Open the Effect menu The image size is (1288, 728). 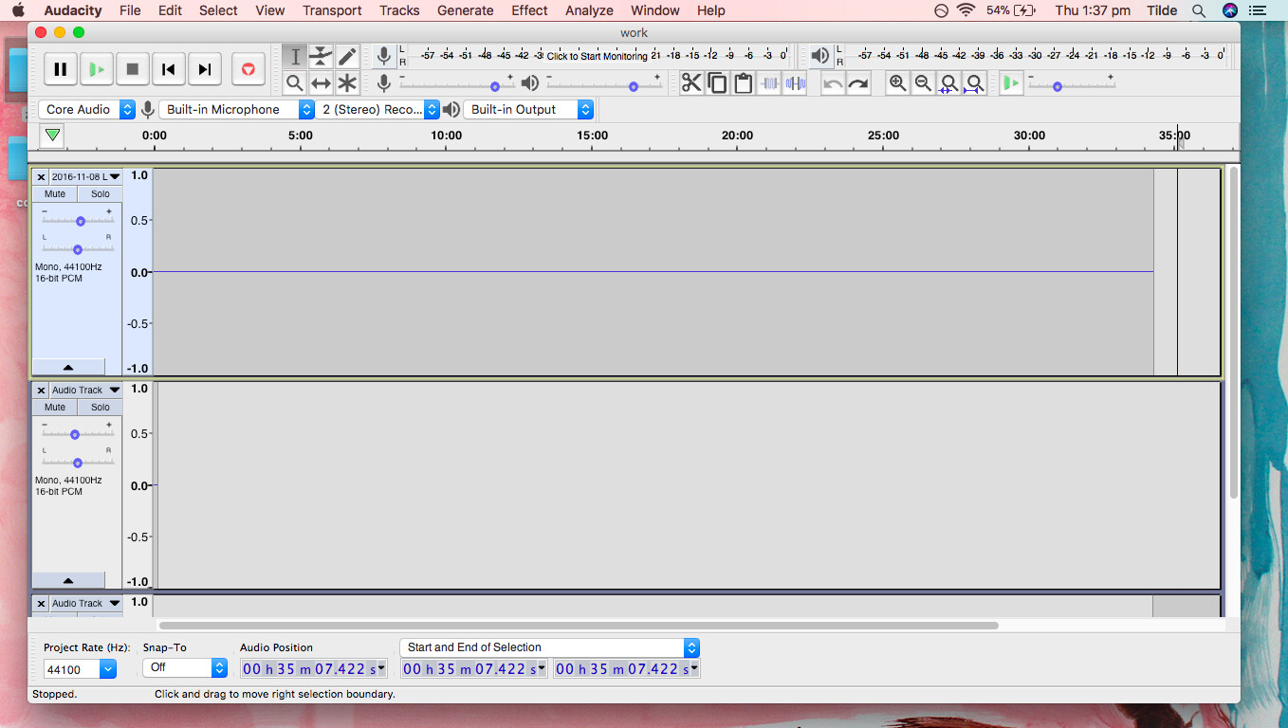pyautogui.click(x=529, y=10)
